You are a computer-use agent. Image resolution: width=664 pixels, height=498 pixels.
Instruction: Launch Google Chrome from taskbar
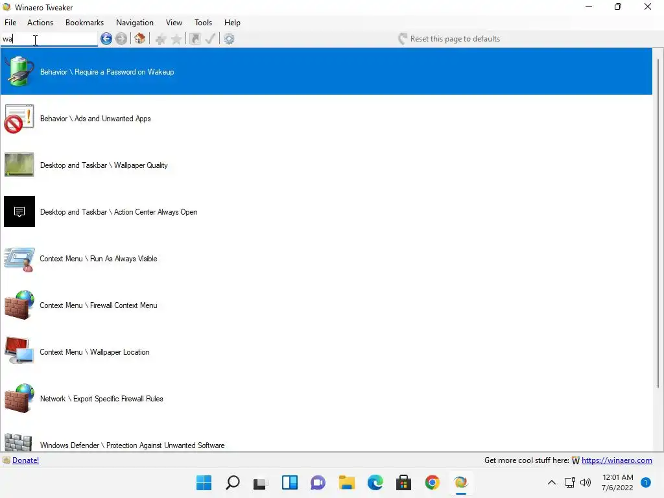coord(433,482)
